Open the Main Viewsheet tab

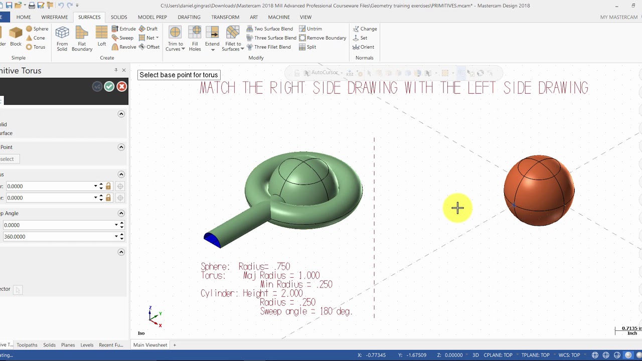click(150, 345)
